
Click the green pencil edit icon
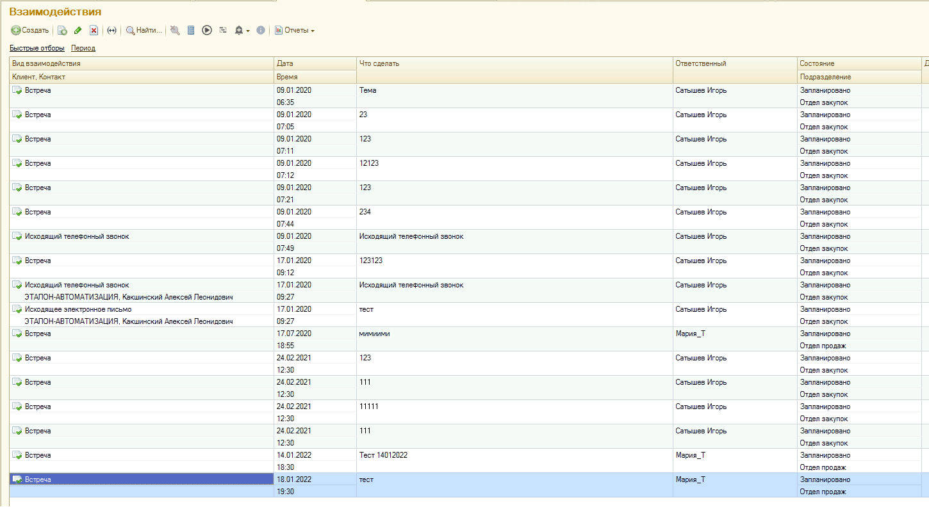(x=78, y=30)
